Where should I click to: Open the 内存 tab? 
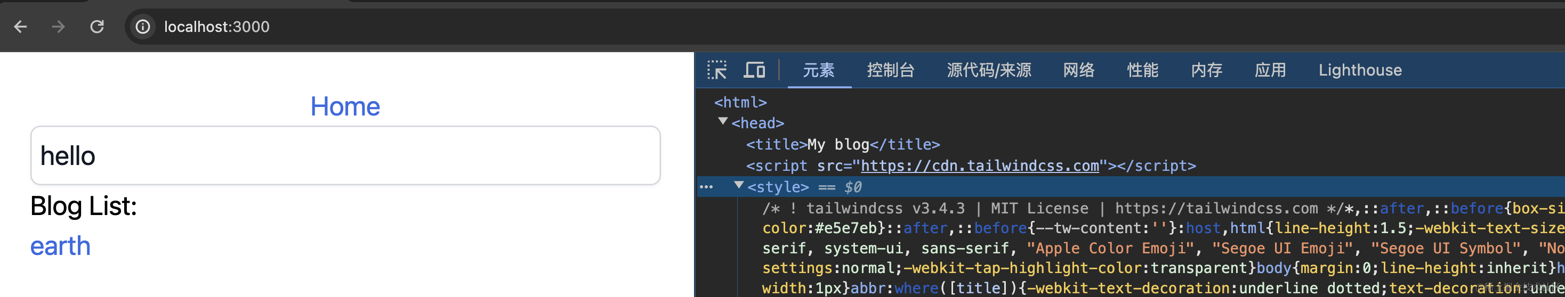point(1206,70)
